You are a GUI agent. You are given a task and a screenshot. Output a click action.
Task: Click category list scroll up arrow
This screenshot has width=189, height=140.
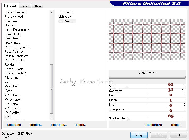[52, 12]
